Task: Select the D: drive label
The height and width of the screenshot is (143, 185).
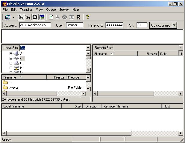Action: (x=22, y=63)
